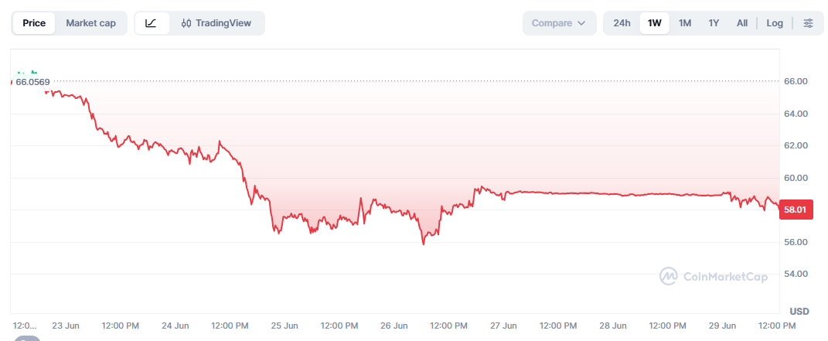
Task: Select the 24h time range
Action: coord(622,23)
